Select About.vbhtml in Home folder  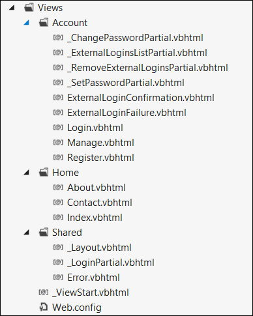[x=97, y=188]
